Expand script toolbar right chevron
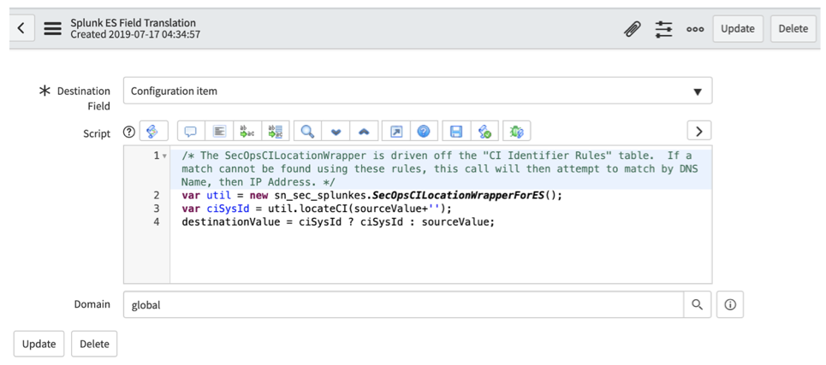Image resolution: width=826 pixels, height=365 pixels. [699, 132]
